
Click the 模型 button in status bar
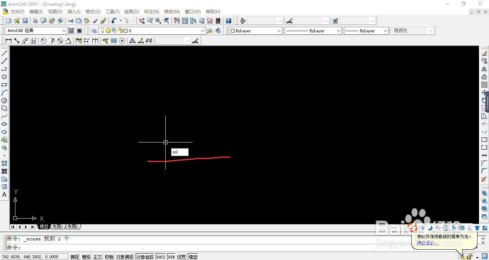pyautogui.click(x=193, y=257)
